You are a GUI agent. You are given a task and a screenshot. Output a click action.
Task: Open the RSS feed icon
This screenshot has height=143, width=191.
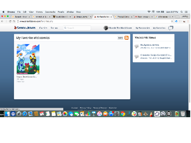127,38
